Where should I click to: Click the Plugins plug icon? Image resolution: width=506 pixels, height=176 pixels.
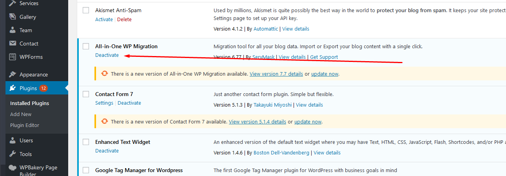pos(13,88)
